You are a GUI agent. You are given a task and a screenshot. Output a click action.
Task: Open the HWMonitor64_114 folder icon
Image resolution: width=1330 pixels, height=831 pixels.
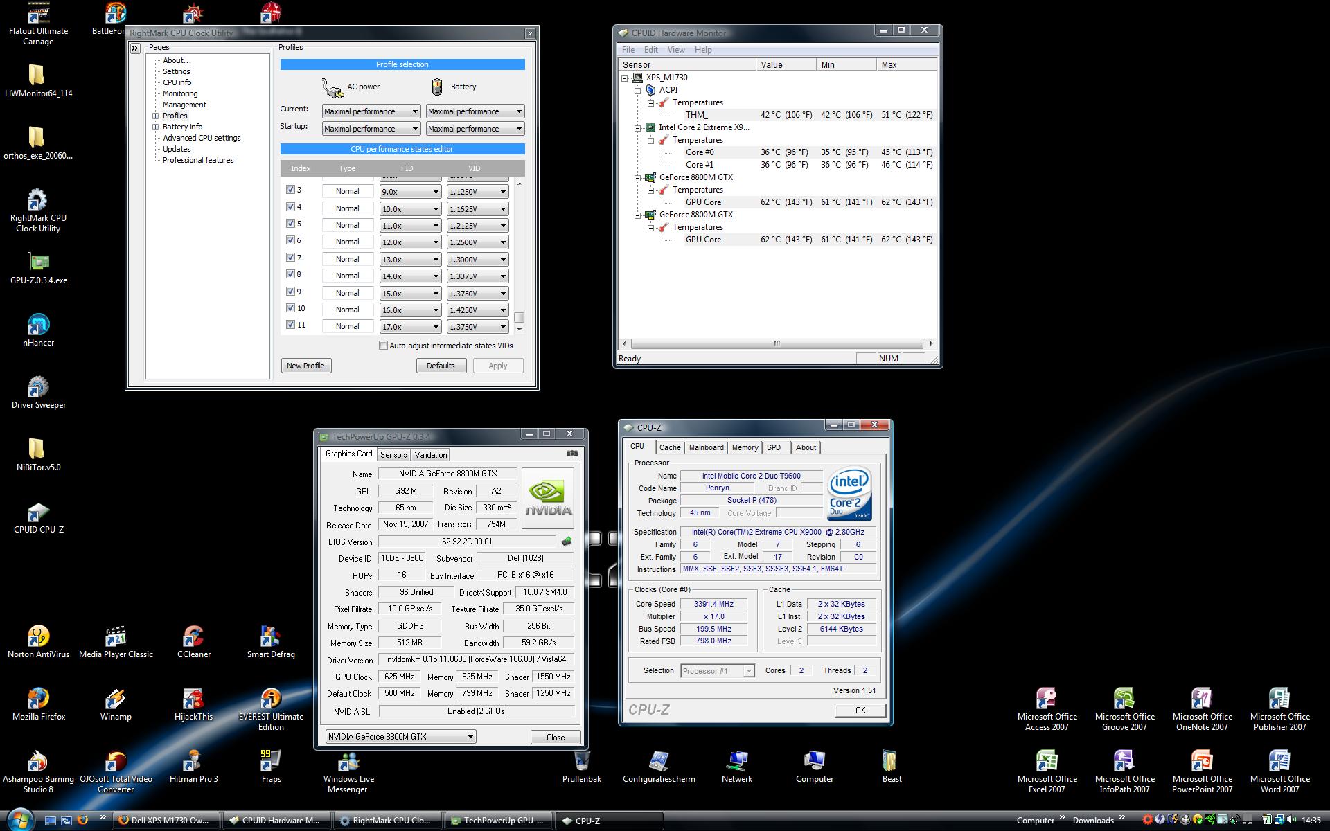(38, 81)
